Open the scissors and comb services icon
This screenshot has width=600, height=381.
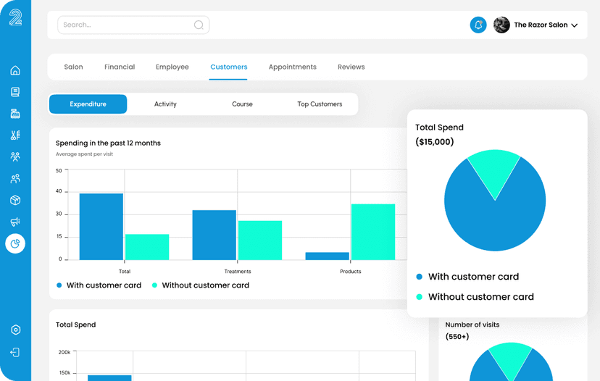click(x=15, y=135)
